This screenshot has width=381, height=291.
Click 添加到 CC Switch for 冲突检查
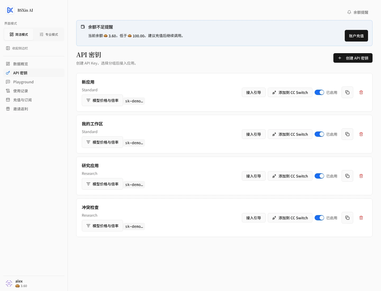point(290,218)
